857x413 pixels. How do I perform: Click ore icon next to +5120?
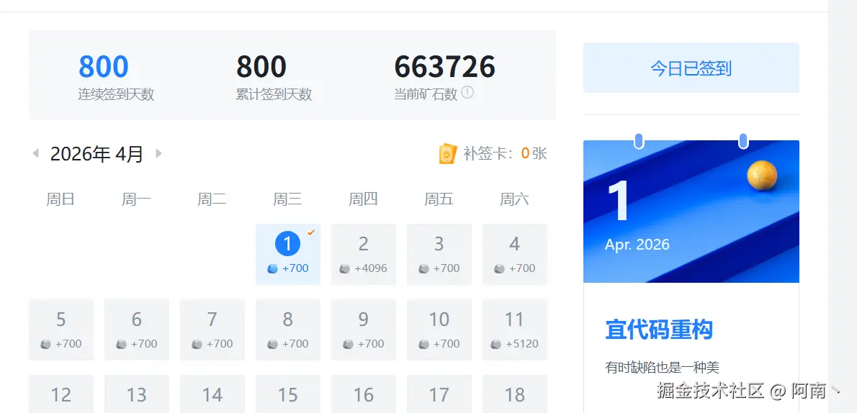coord(495,344)
